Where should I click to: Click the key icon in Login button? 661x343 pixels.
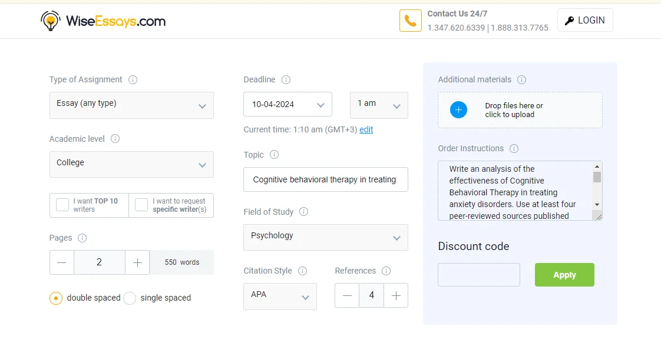click(x=569, y=21)
